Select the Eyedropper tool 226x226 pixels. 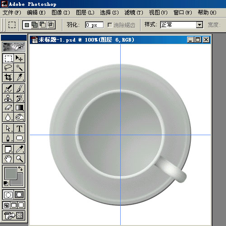[x=19, y=149]
